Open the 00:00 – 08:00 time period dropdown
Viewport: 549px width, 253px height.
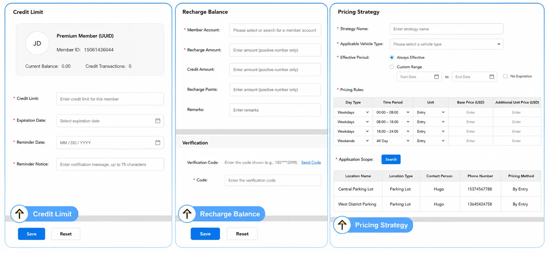pos(393,112)
